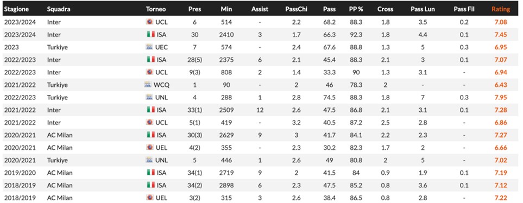Click the Assist column header
The height and width of the screenshot is (203, 523).
click(260, 9)
